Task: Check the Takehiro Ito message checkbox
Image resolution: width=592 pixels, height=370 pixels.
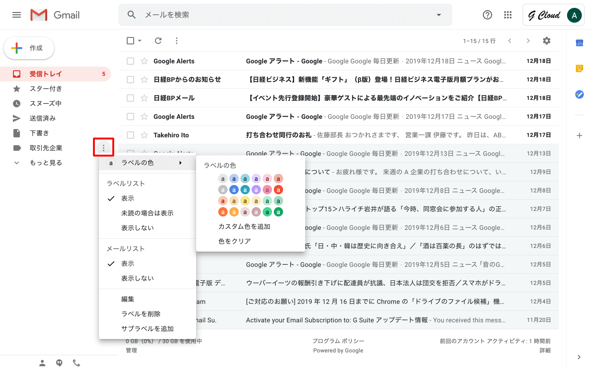Action: [x=130, y=135]
